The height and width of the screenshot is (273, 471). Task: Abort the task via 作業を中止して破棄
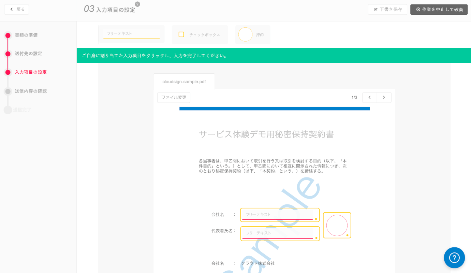439,9
